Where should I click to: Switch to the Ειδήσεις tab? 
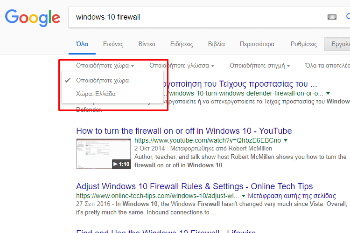tap(182, 44)
